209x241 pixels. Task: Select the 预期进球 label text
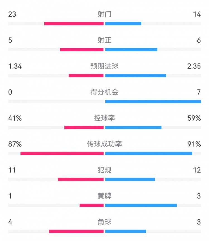[x=104, y=66]
